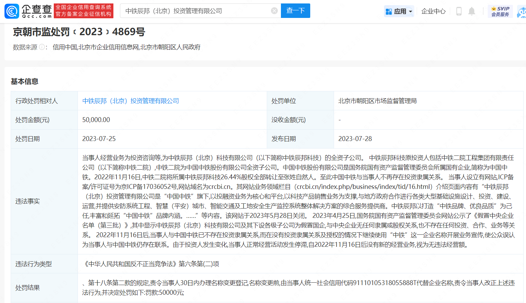Image resolution: width=526 pixels, height=303 pixels.
Task: Click the illegal facts paragraph text
Action: click(x=299, y=201)
